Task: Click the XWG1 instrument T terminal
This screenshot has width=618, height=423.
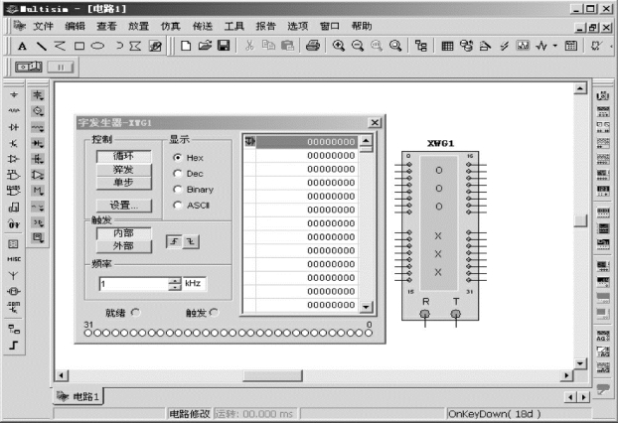Action: tap(456, 314)
